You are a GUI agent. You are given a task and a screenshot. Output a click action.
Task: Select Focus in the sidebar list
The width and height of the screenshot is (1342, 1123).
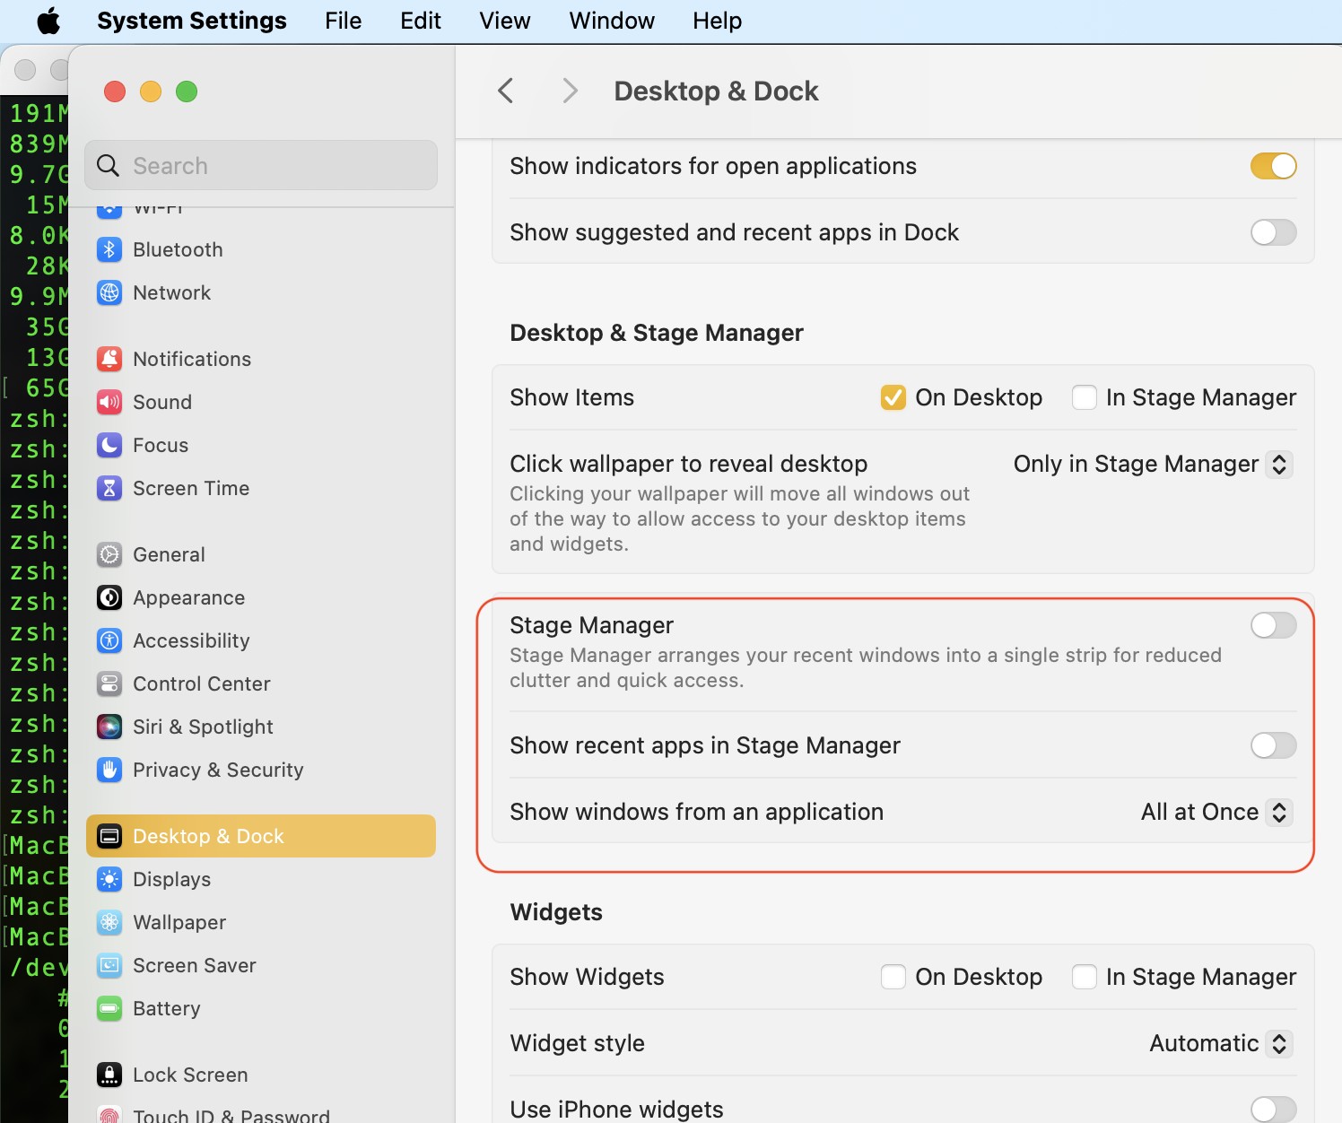click(x=261, y=445)
